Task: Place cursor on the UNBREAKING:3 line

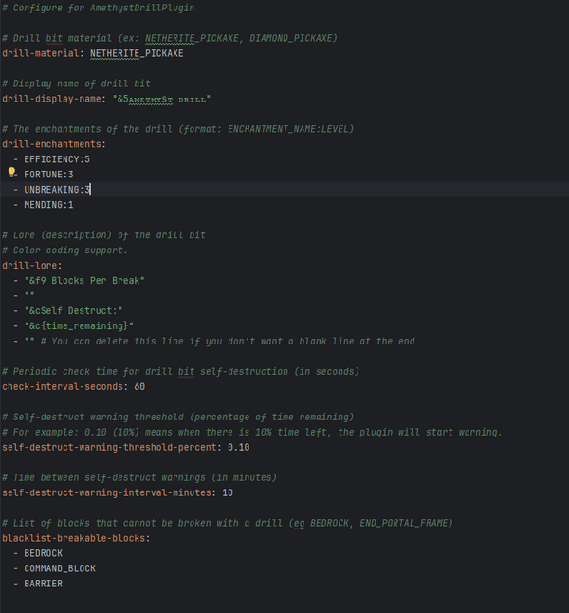Action: [x=57, y=190]
